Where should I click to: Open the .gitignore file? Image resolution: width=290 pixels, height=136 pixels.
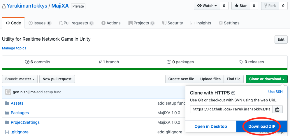[x=20, y=132]
